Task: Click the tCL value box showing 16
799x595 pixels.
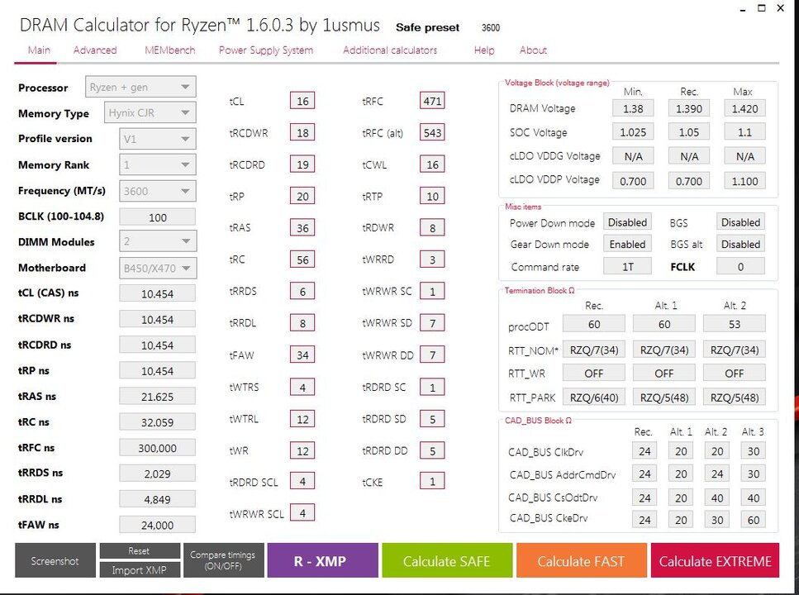Action: click(302, 101)
